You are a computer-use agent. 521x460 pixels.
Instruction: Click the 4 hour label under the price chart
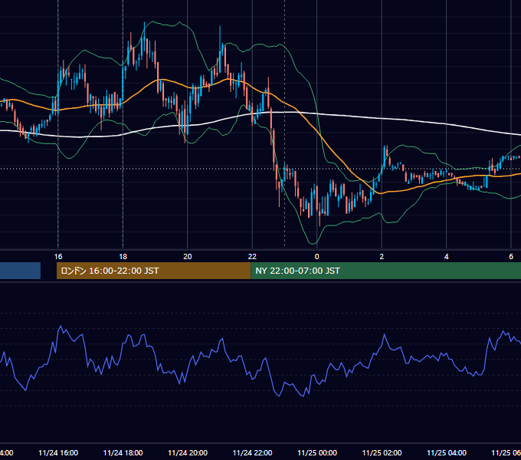pyautogui.click(x=446, y=257)
